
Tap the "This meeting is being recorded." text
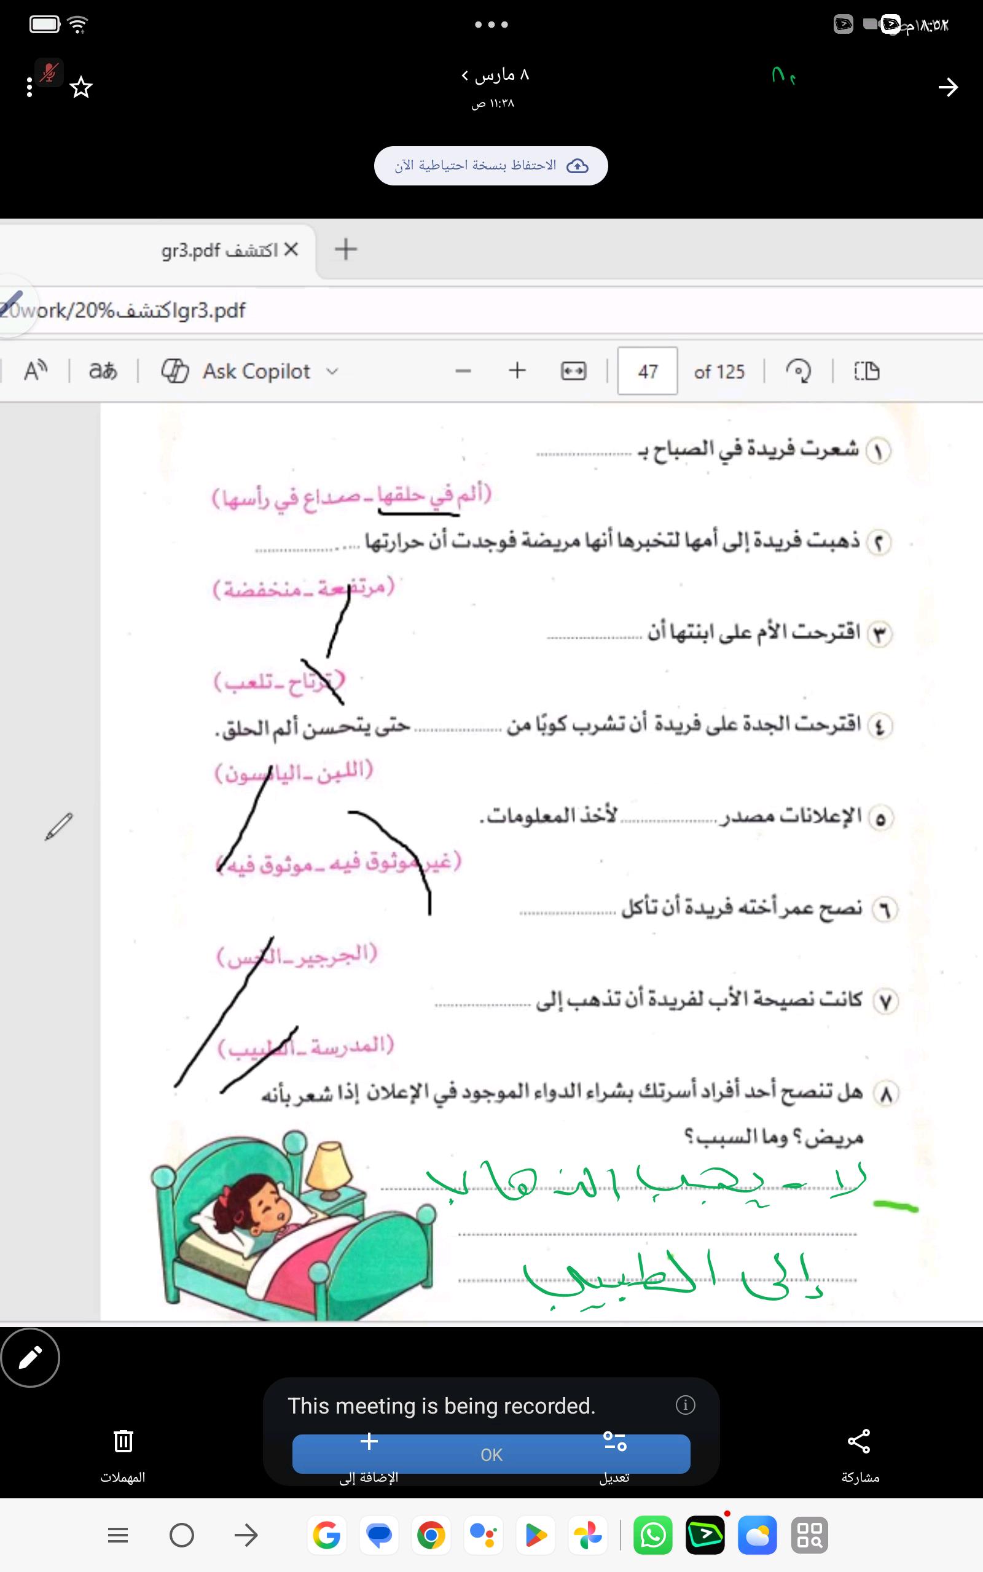[442, 1406]
